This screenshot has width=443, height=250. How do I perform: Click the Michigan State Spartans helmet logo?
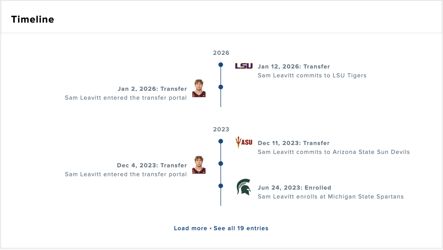click(x=244, y=187)
